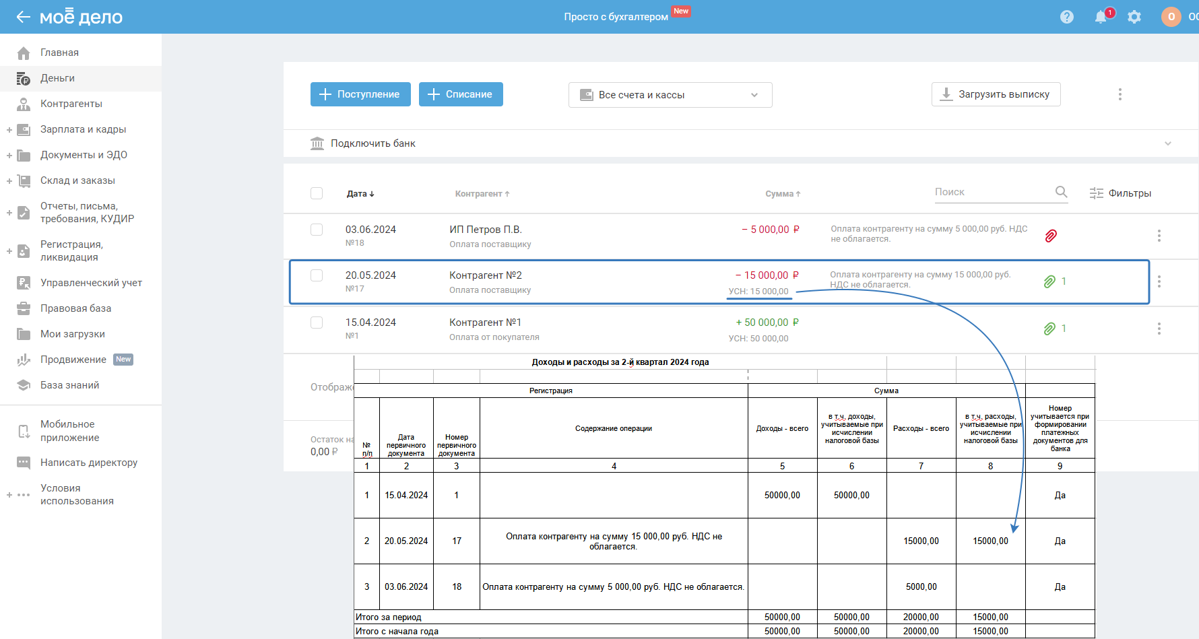Open Главная in sidebar
Screen dimensions: 1199x639
(x=59, y=53)
